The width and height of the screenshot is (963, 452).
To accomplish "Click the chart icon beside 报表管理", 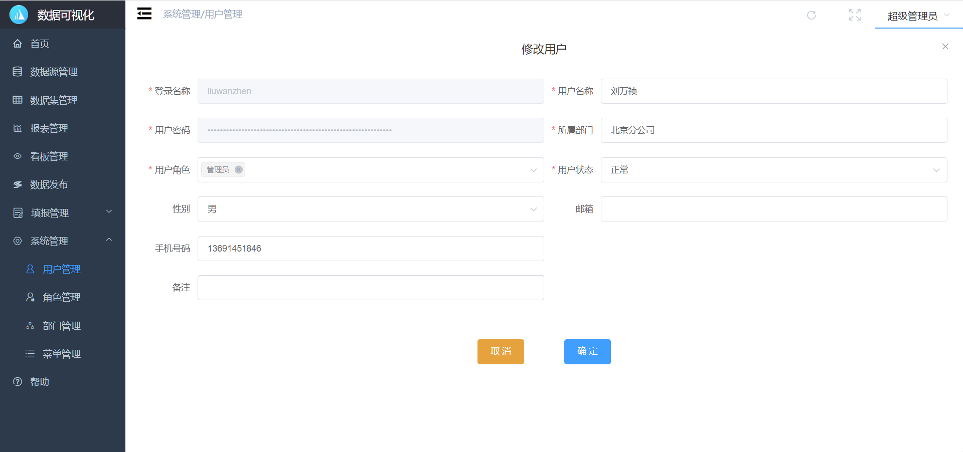I will (18, 128).
